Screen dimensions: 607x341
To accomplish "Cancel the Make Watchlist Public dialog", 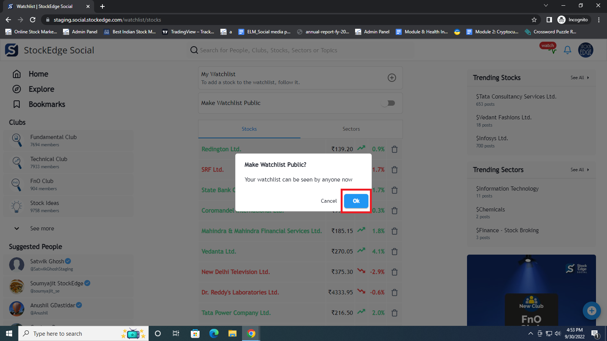I will [x=329, y=201].
